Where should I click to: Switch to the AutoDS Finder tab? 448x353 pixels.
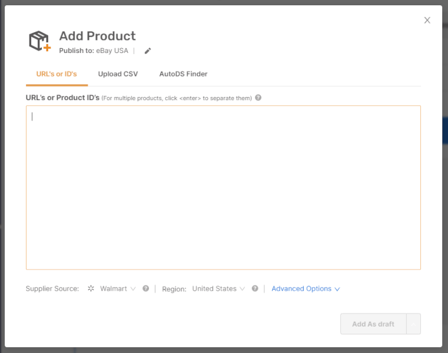184,74
